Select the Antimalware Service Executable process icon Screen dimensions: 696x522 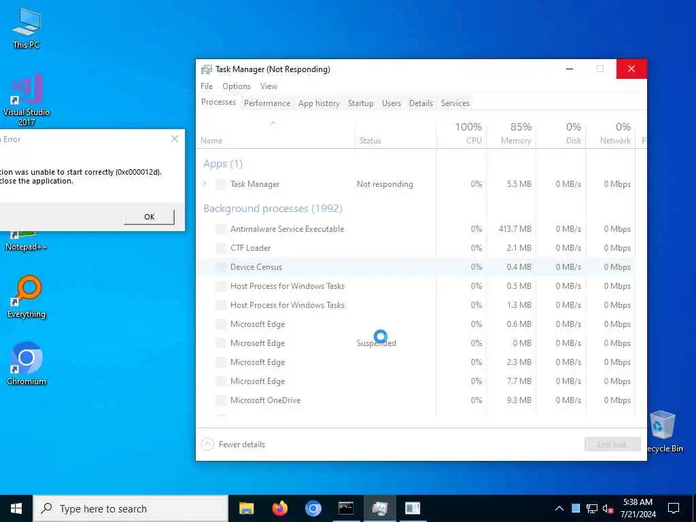click(221, 229)
